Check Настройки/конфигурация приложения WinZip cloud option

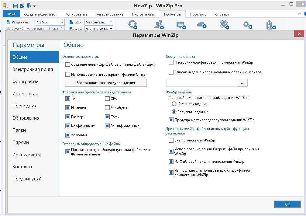[x=171, y=62]
